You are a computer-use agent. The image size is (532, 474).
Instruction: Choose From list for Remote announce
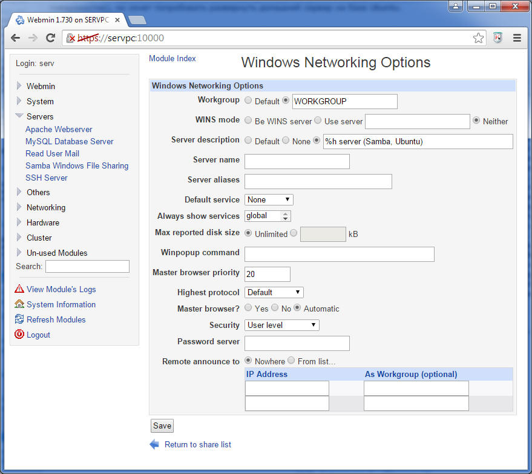pyautogui.click(x=291, y=360)
